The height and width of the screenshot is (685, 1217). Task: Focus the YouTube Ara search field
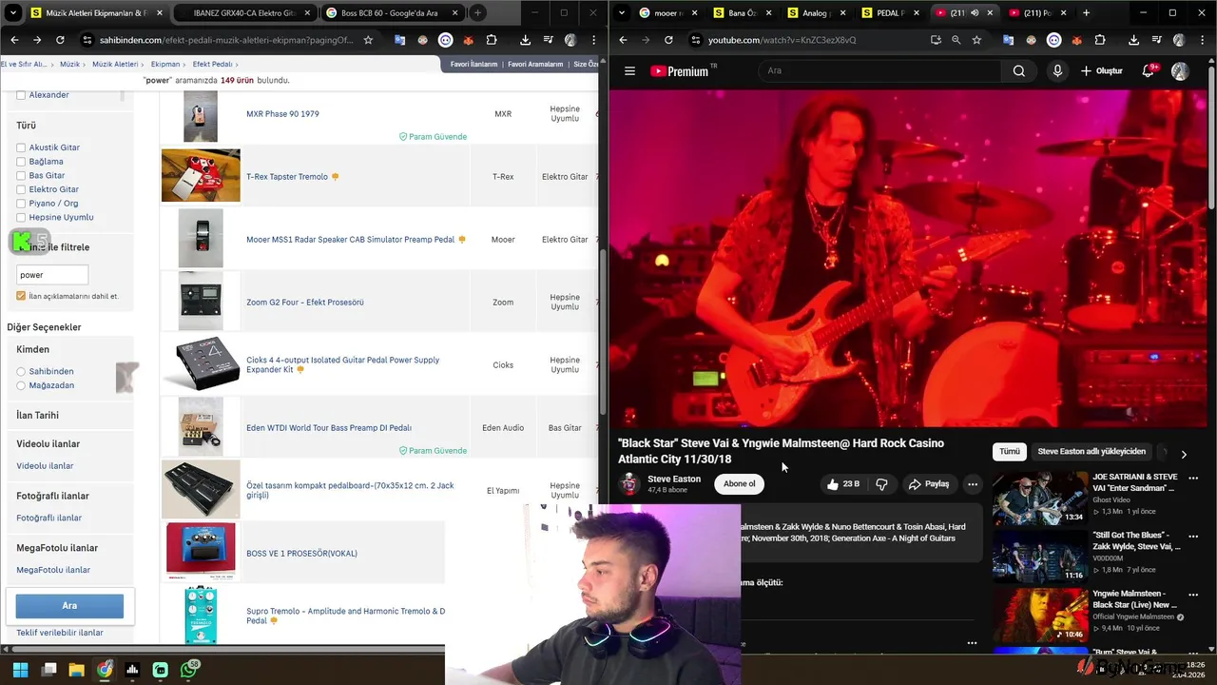tap(879, 71)
